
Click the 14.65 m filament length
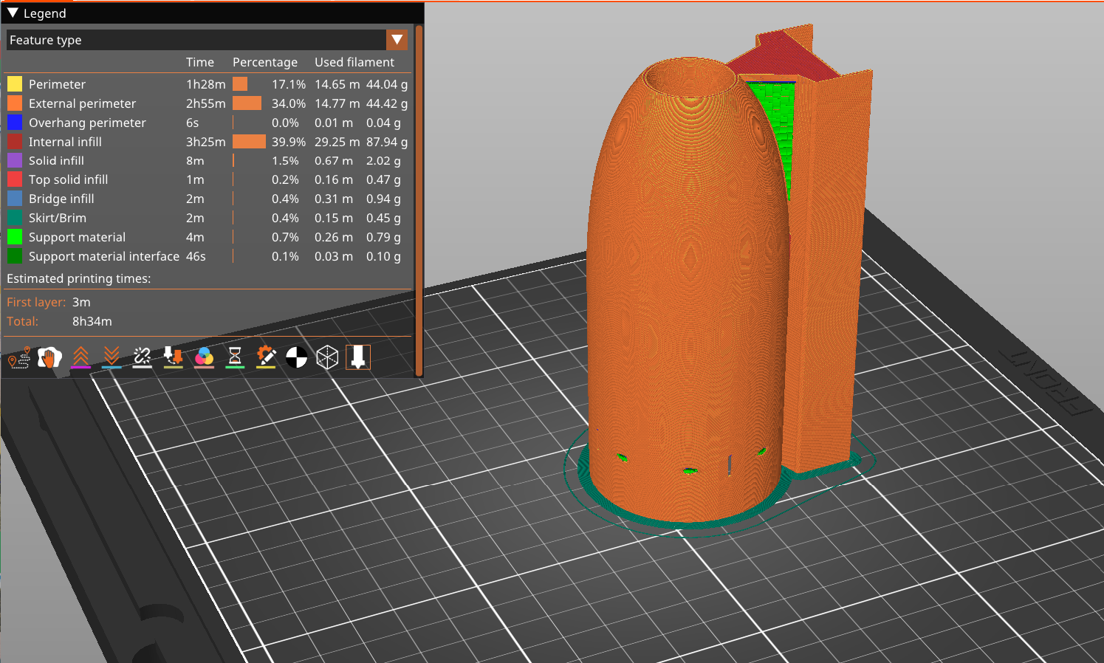coord(337,84)
